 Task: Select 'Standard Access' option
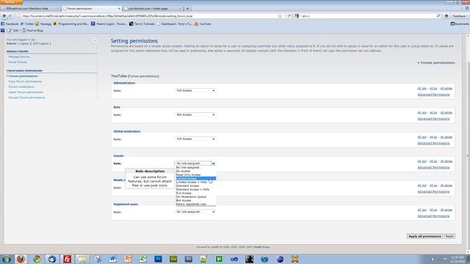(196, 186)
